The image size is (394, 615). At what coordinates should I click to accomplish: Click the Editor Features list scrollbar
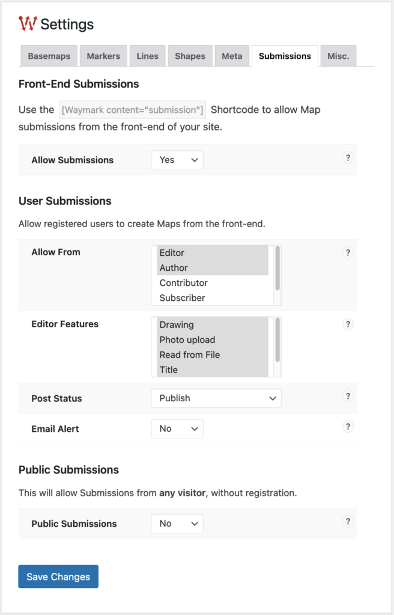coord(277,340)
